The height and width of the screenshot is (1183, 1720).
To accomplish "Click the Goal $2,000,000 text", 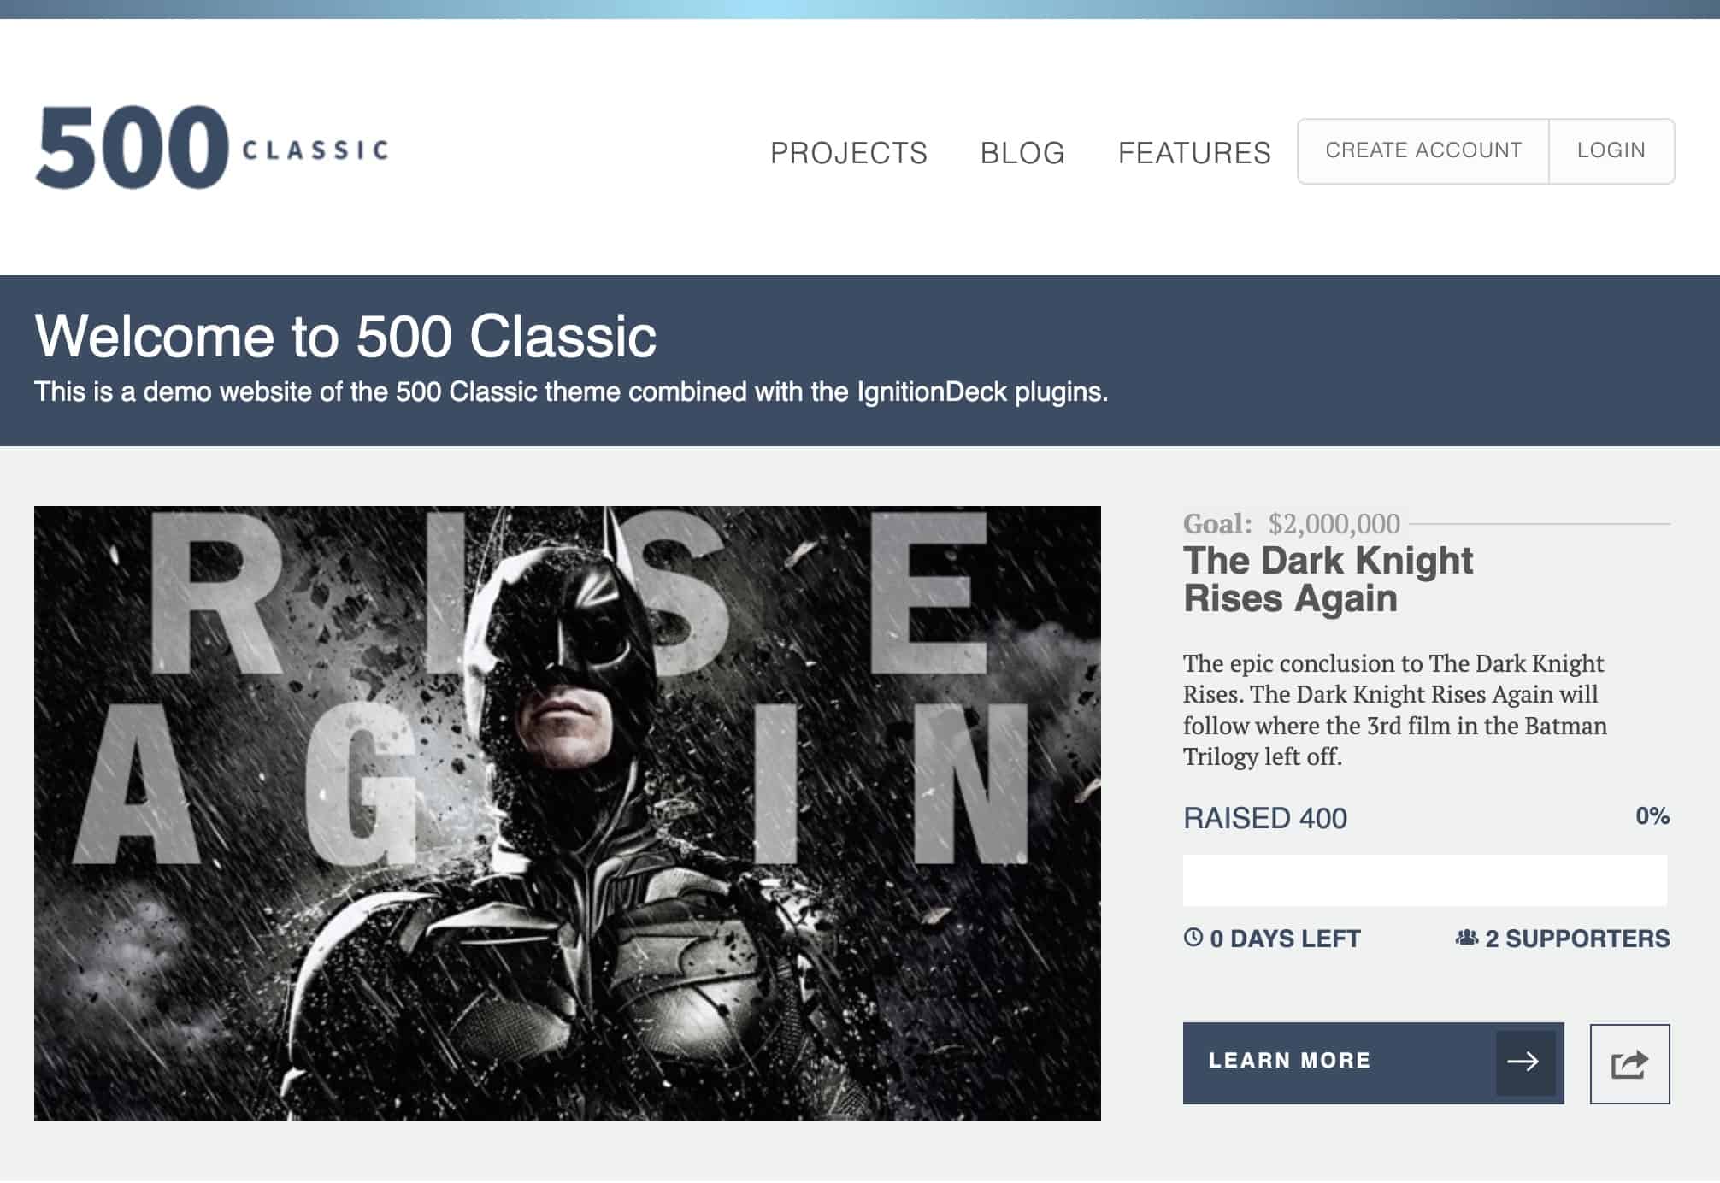I will [x=1292, y=523].
